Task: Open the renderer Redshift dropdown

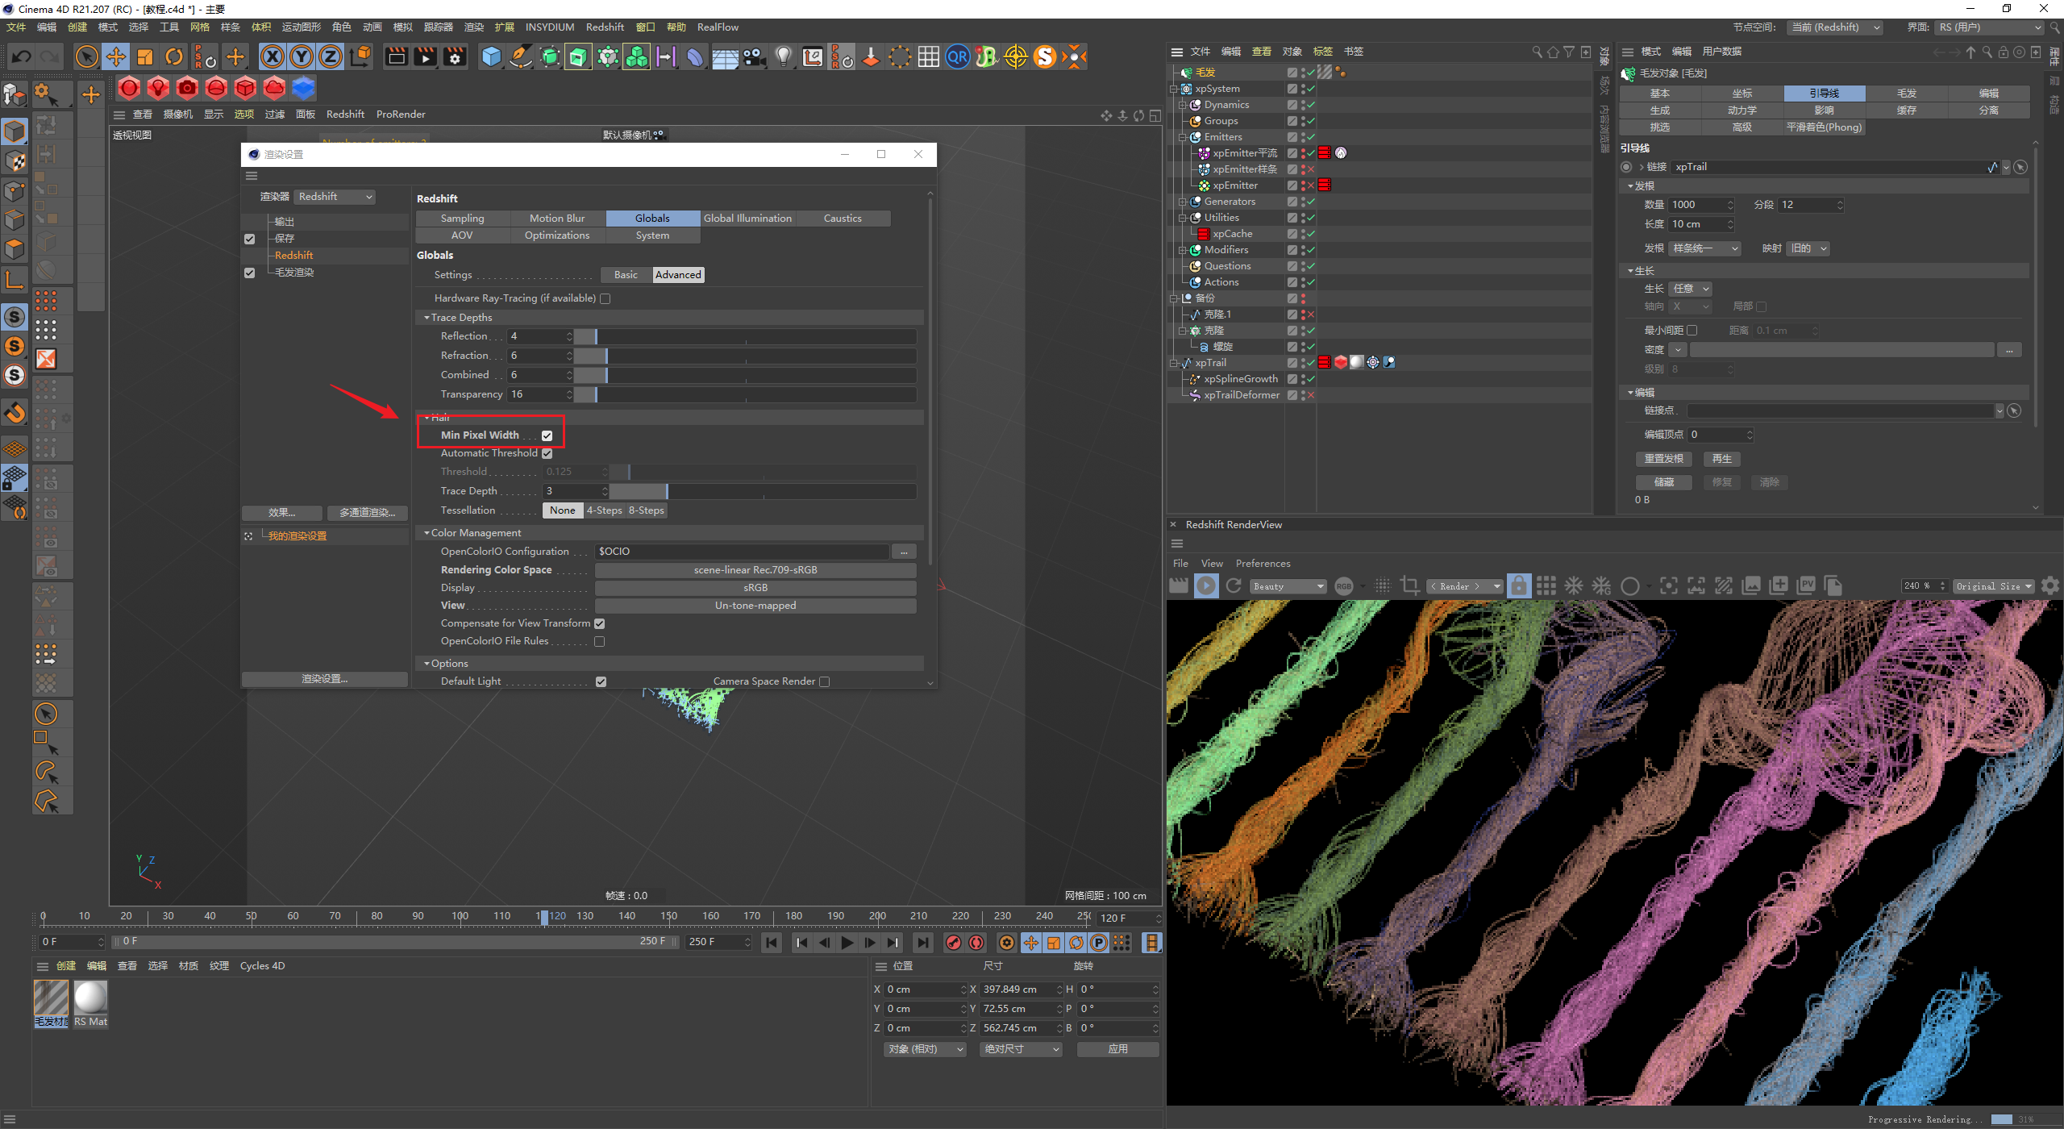Action: (335, 197)
